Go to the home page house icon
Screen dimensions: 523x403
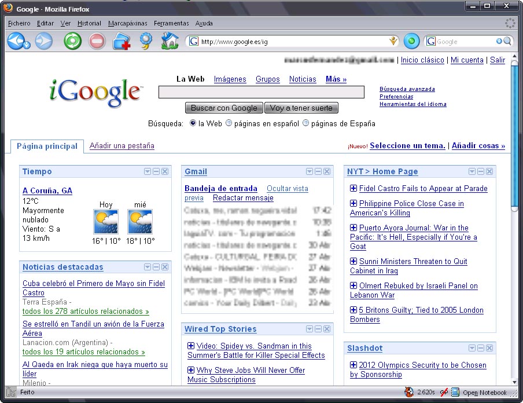170,41
